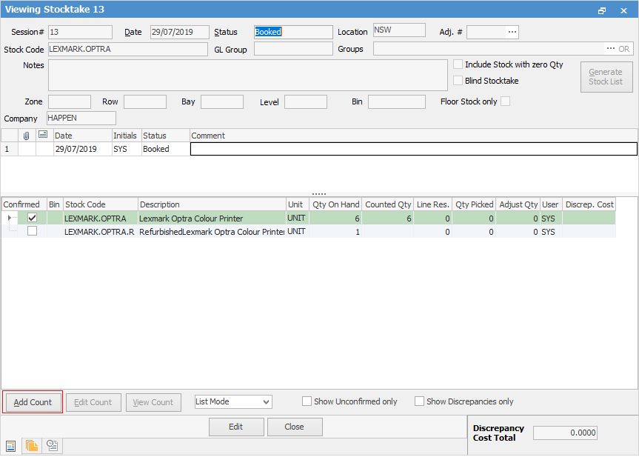Open the Adj. # ellipsis lookup
The width and height of the screenshot is (639, 457).
pyautogui.click(x=512, y=32)
